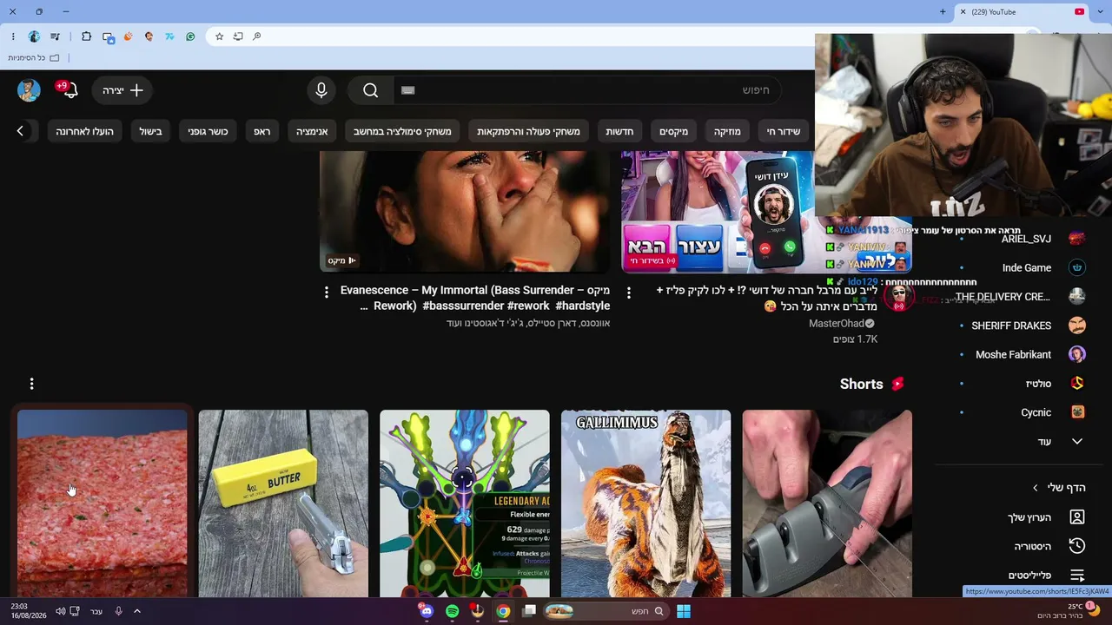This screenshot has height=625, width=1112.
Task: Switch to the (229) YouTube browser tab
Action: click(1022, 12)
